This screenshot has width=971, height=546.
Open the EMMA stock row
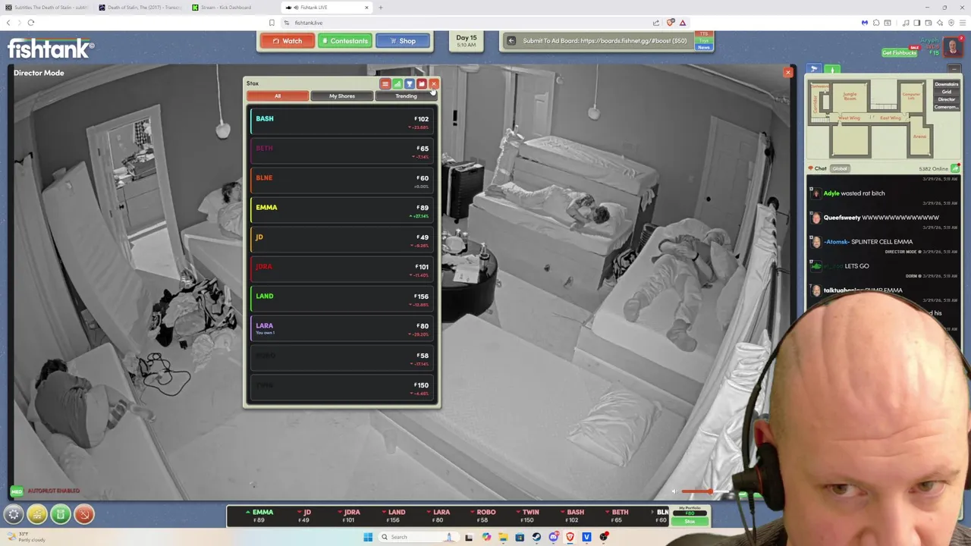click(x=341, y=210)
